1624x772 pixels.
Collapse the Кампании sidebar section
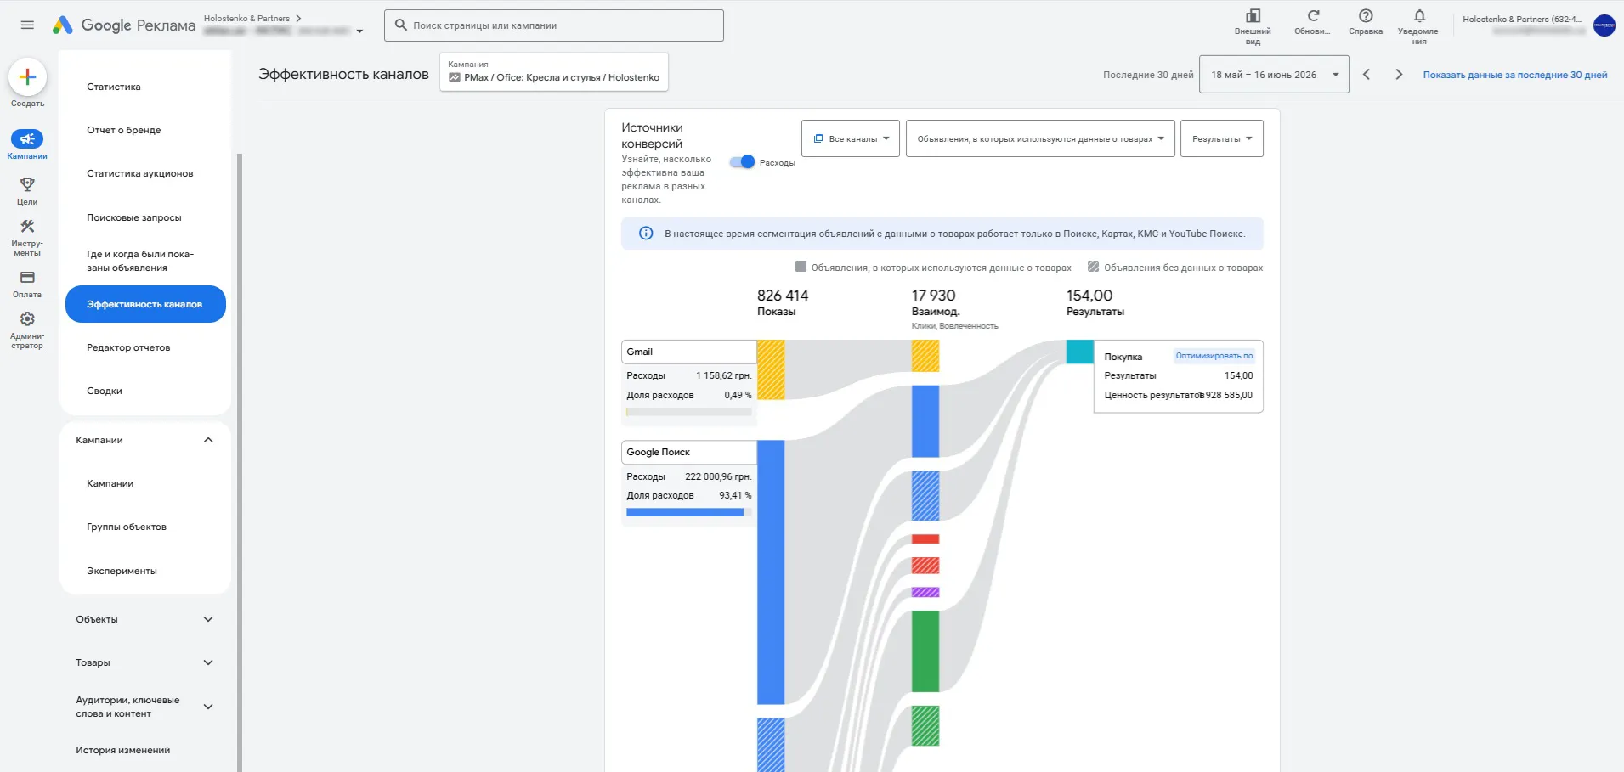coord(208,440)
